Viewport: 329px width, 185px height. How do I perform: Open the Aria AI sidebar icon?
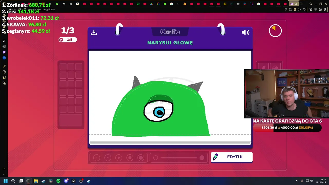[x=4, y=41]
